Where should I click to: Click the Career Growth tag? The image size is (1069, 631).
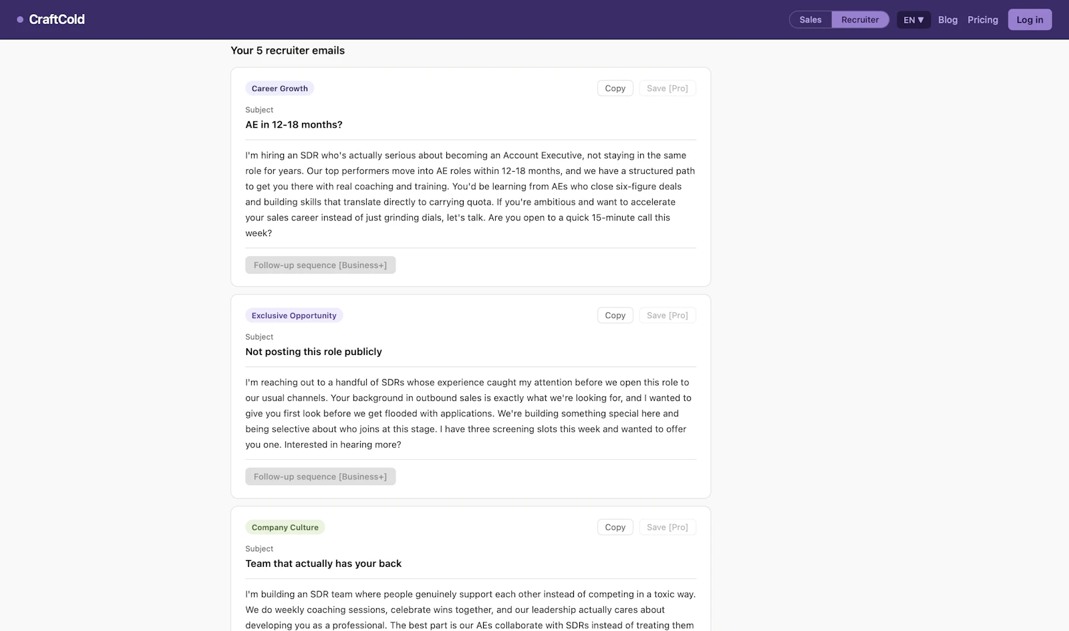coord(279,88)
